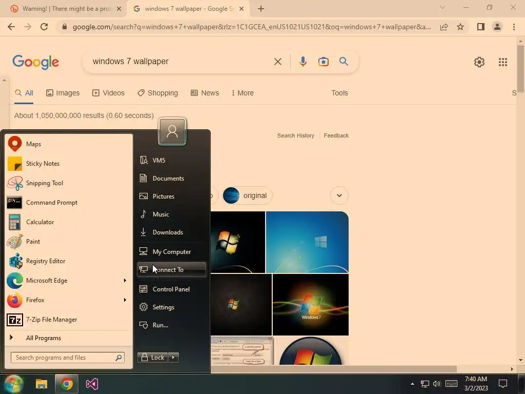Switch to the Images results tab

[63, 93]
